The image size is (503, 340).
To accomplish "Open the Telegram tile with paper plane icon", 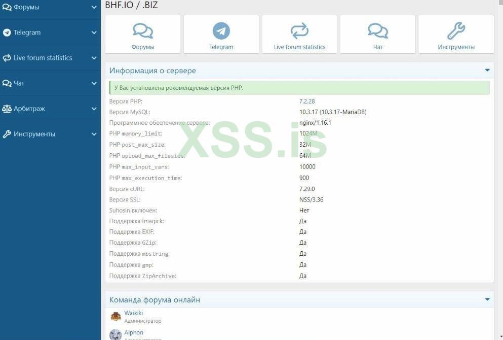I will (221, 34).
